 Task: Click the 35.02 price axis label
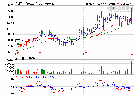[x=10, y=11]
